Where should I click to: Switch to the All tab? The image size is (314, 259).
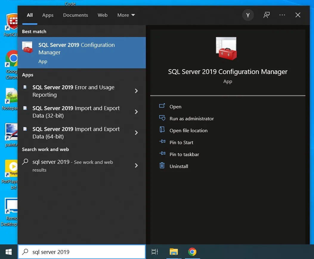pyautogui.click(x=30, y=15)
